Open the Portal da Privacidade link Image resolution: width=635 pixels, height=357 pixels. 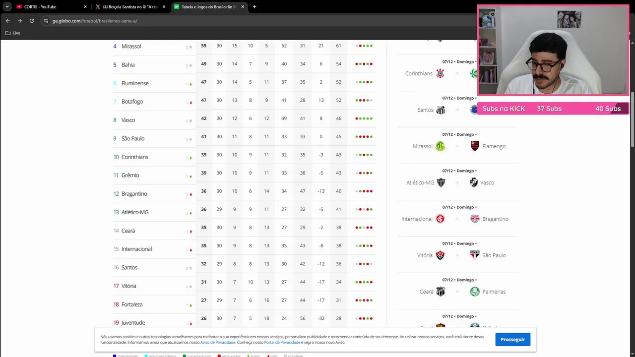tap(282, 343)
